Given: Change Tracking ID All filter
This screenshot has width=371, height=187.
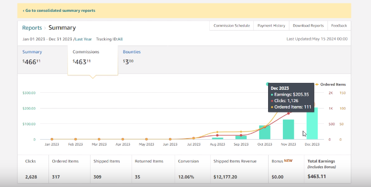Looking at the screenshot, I should click(120, 39).
